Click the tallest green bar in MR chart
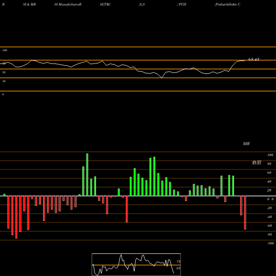 coord(87,174)
